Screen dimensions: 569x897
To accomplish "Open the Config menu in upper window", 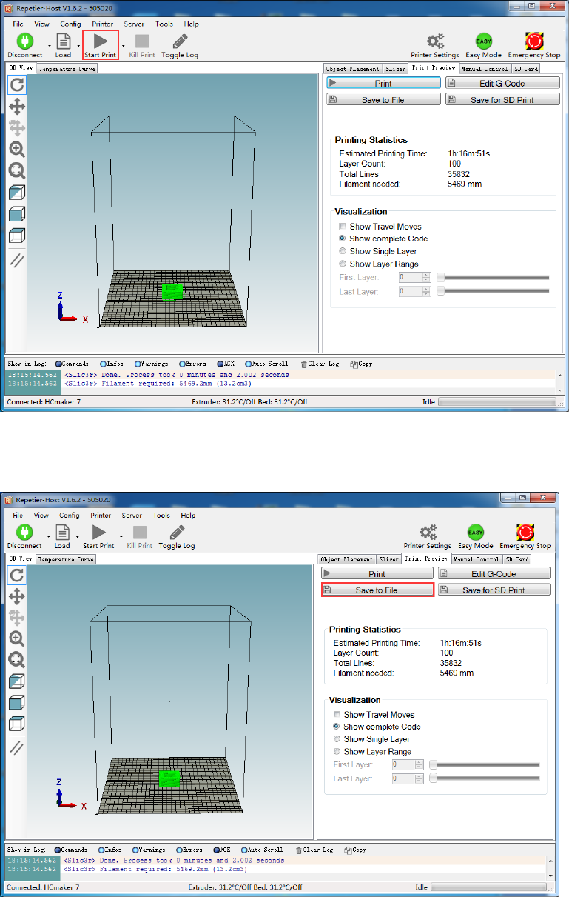I will 70,24.
